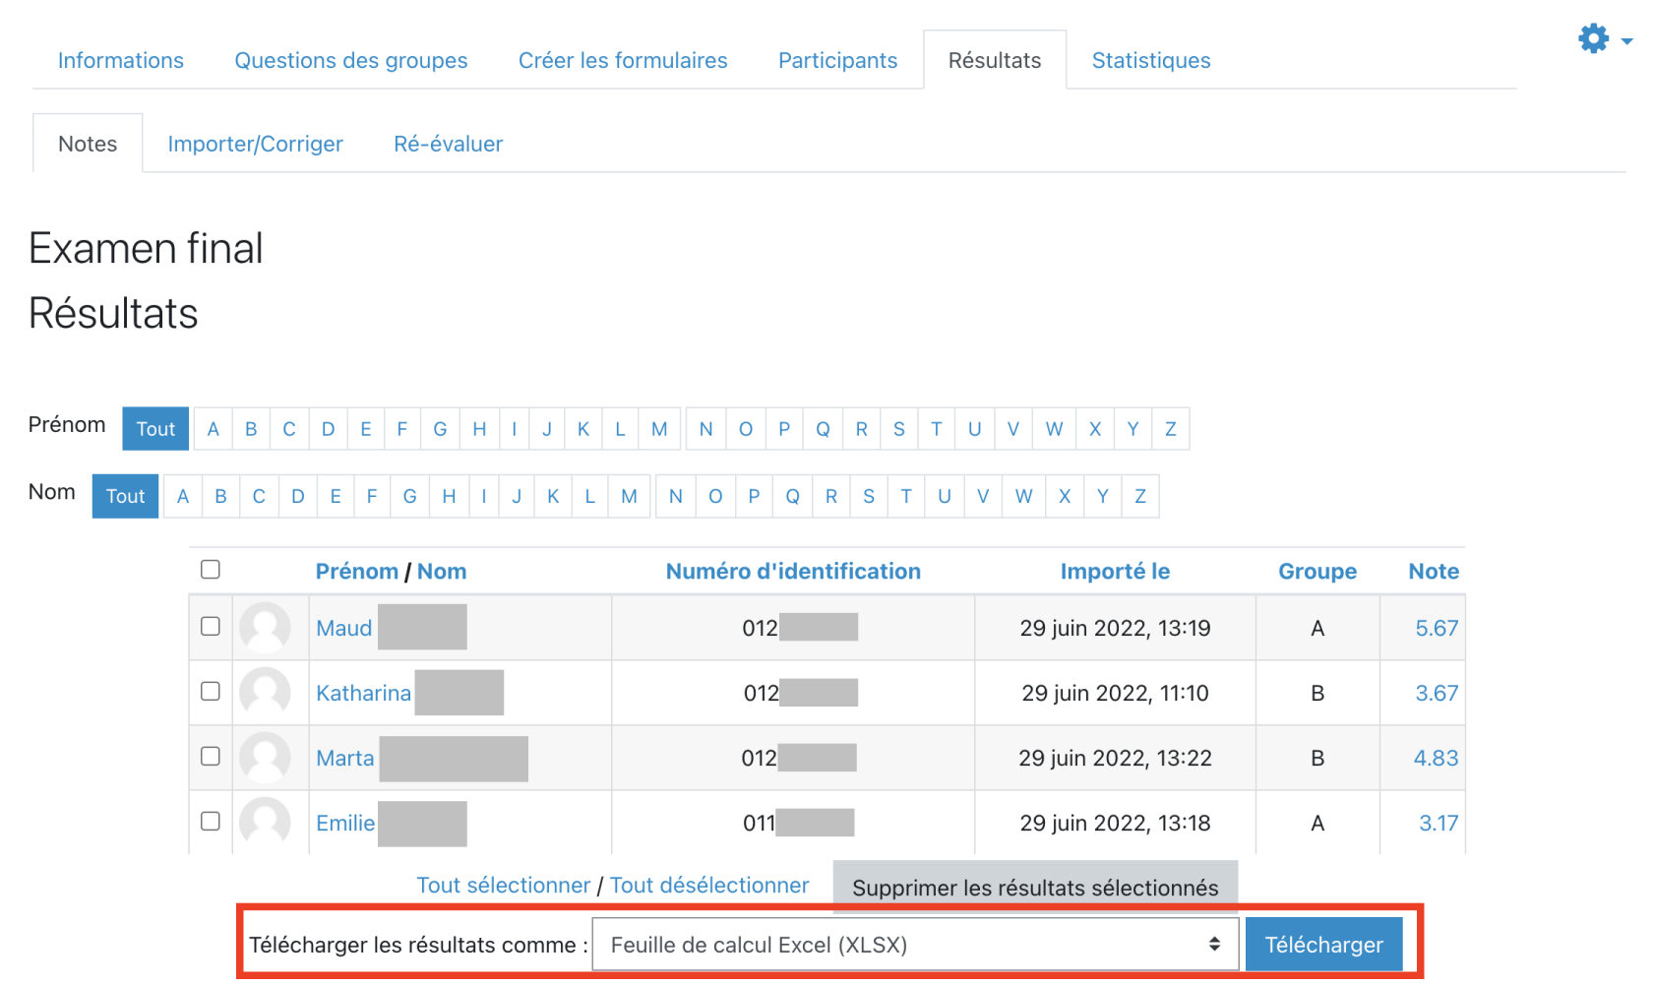1653x985 pixels.
Task: Click Marta's profile avatar icon
Action: click(x=265, y=758)
